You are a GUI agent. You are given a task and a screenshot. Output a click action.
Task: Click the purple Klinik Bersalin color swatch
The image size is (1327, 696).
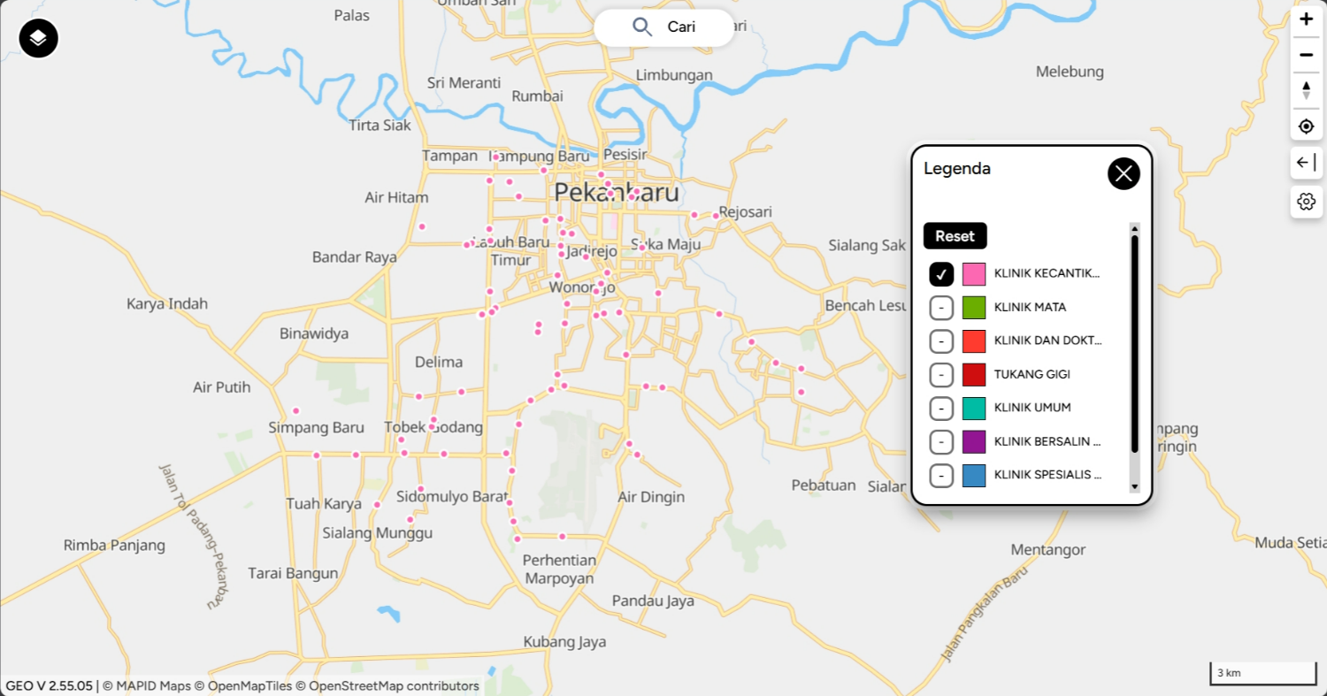click(x=974, y=441)
